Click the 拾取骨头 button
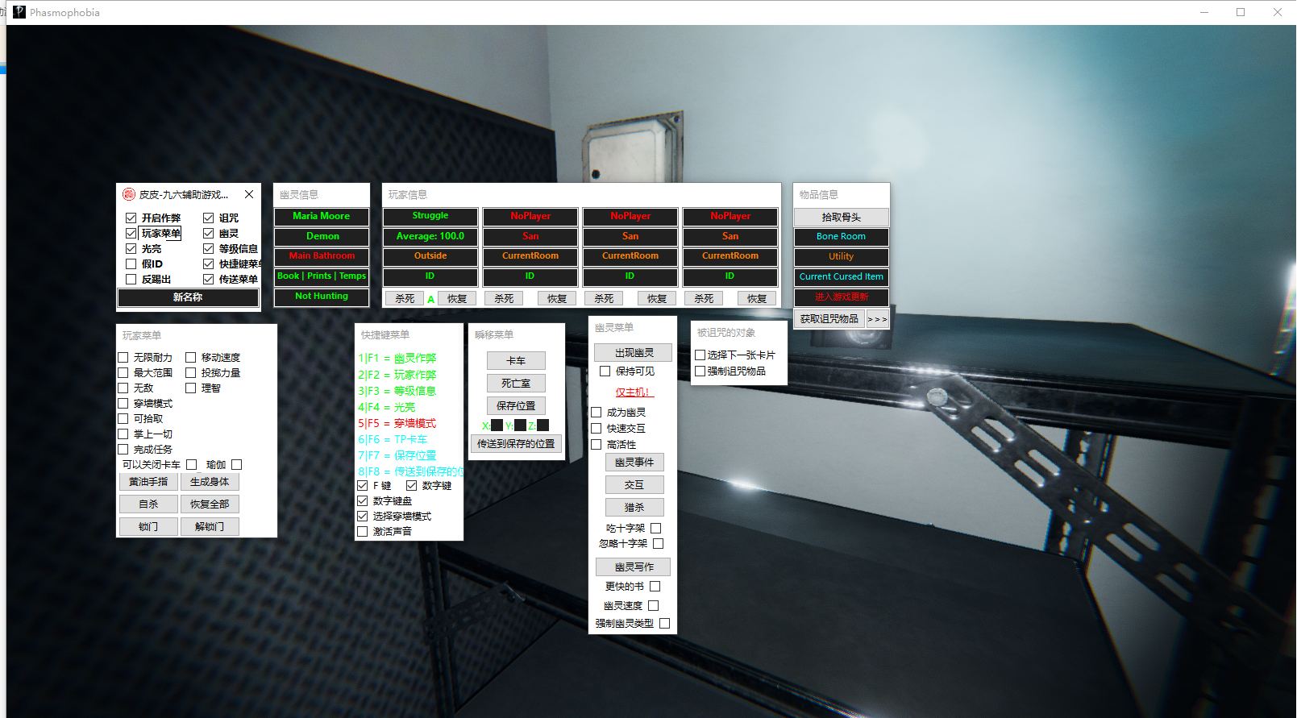The image size is (1297, 718). (841, 218)
